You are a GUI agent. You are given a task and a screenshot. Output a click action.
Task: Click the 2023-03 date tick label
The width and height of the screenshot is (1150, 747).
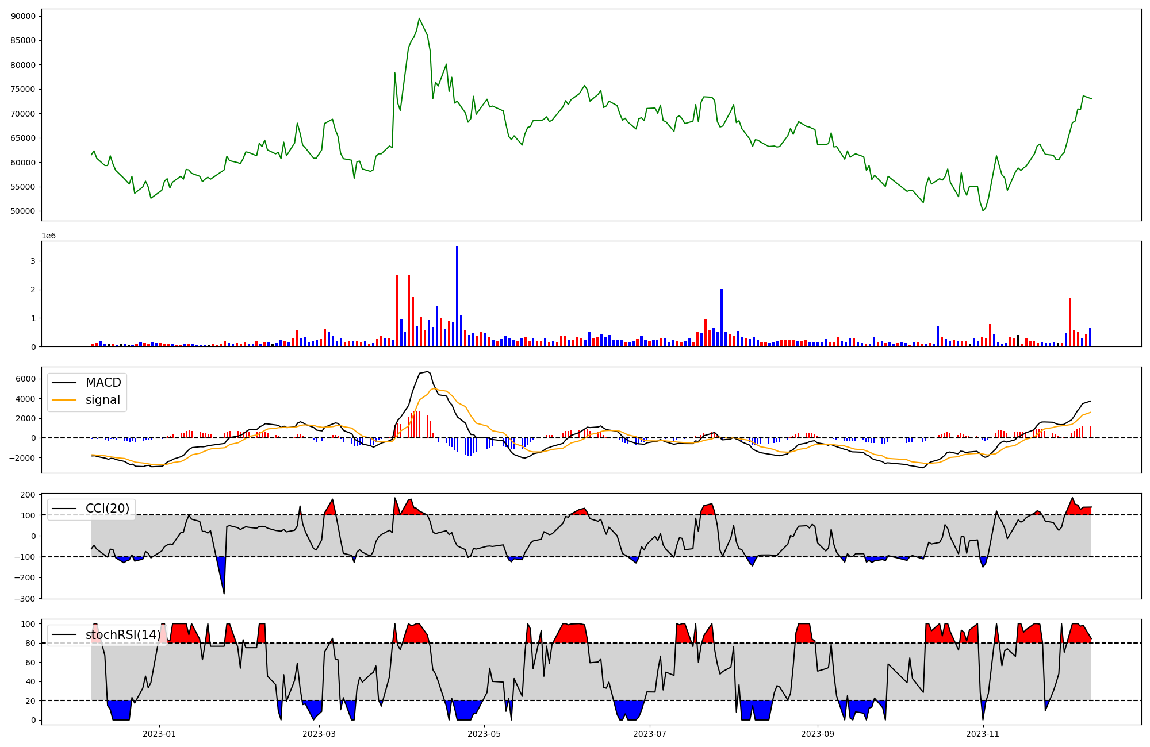click(319, 734)
